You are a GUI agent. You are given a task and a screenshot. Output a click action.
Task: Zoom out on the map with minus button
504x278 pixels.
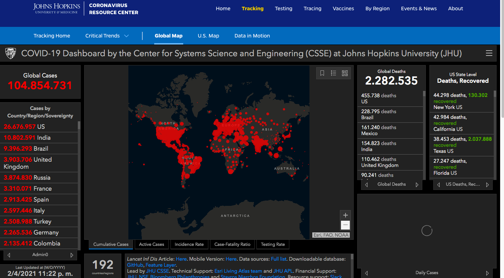point(346,225)
